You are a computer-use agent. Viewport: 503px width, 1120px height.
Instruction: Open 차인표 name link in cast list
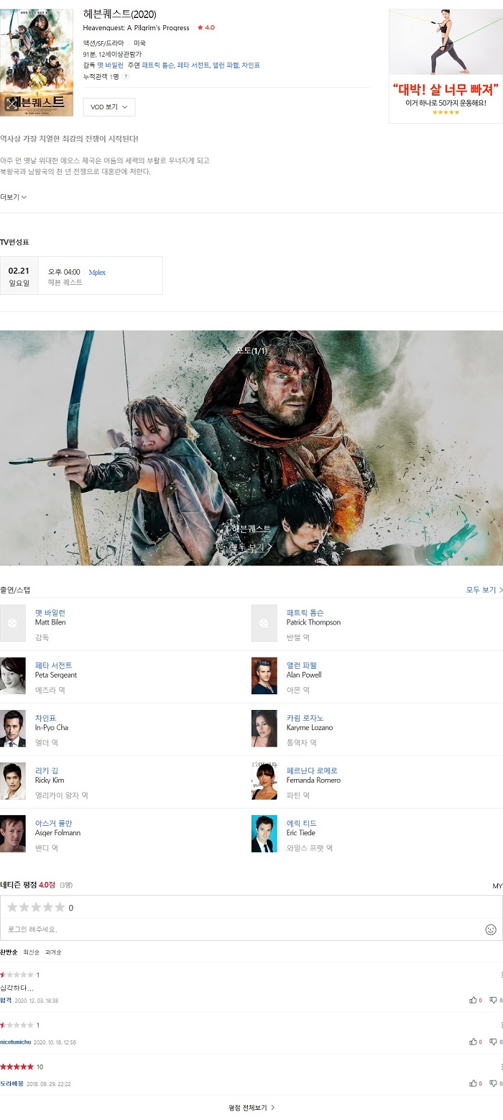45,718
